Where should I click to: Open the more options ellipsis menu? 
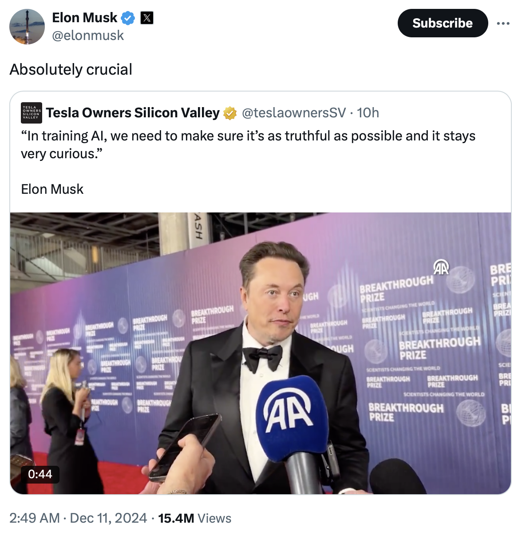pyautogui.click(x=503, y=23)
